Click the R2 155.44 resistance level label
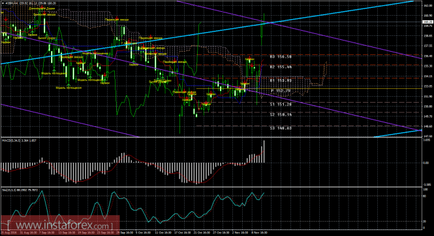The width and height of the screenshot is (434, 236). pyautogui.click(x=281, y=67)
